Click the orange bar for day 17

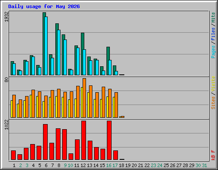(116, 105)
